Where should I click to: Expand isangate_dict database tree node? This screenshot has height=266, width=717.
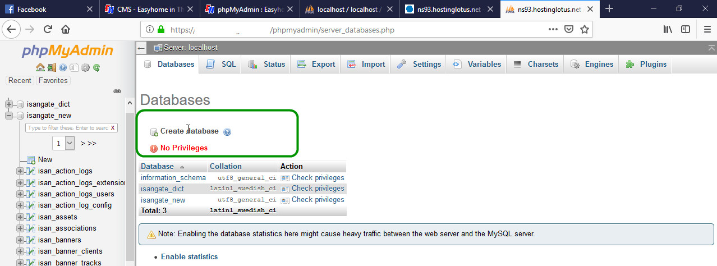coord(9,104)
